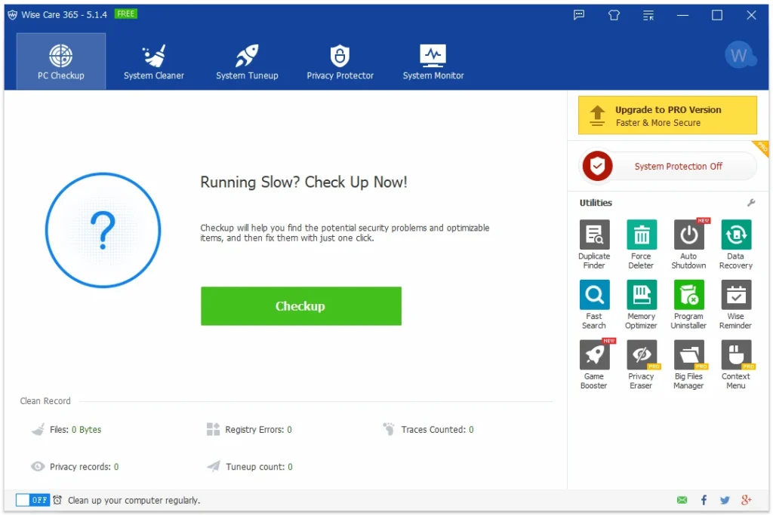Image resolution: width=773 pixels, height=515 pixels.
Task: Open the Duplicate Finder utility
Action: pyautogui.click(x=594, y=235)
